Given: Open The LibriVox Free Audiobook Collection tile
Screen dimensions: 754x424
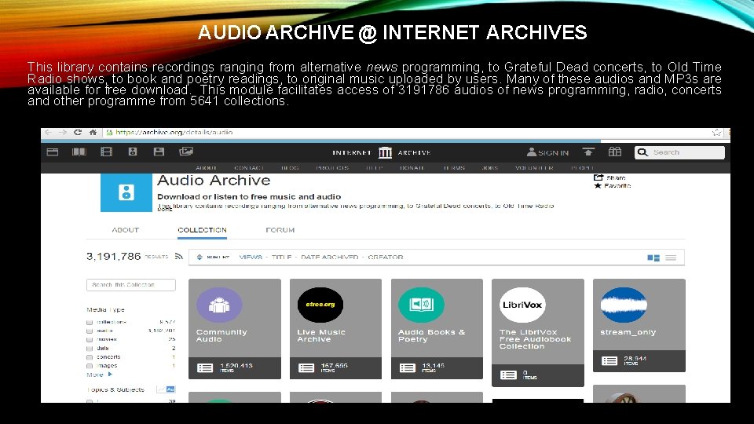Looking at the screenshot, I should click(x=537, y=332).
